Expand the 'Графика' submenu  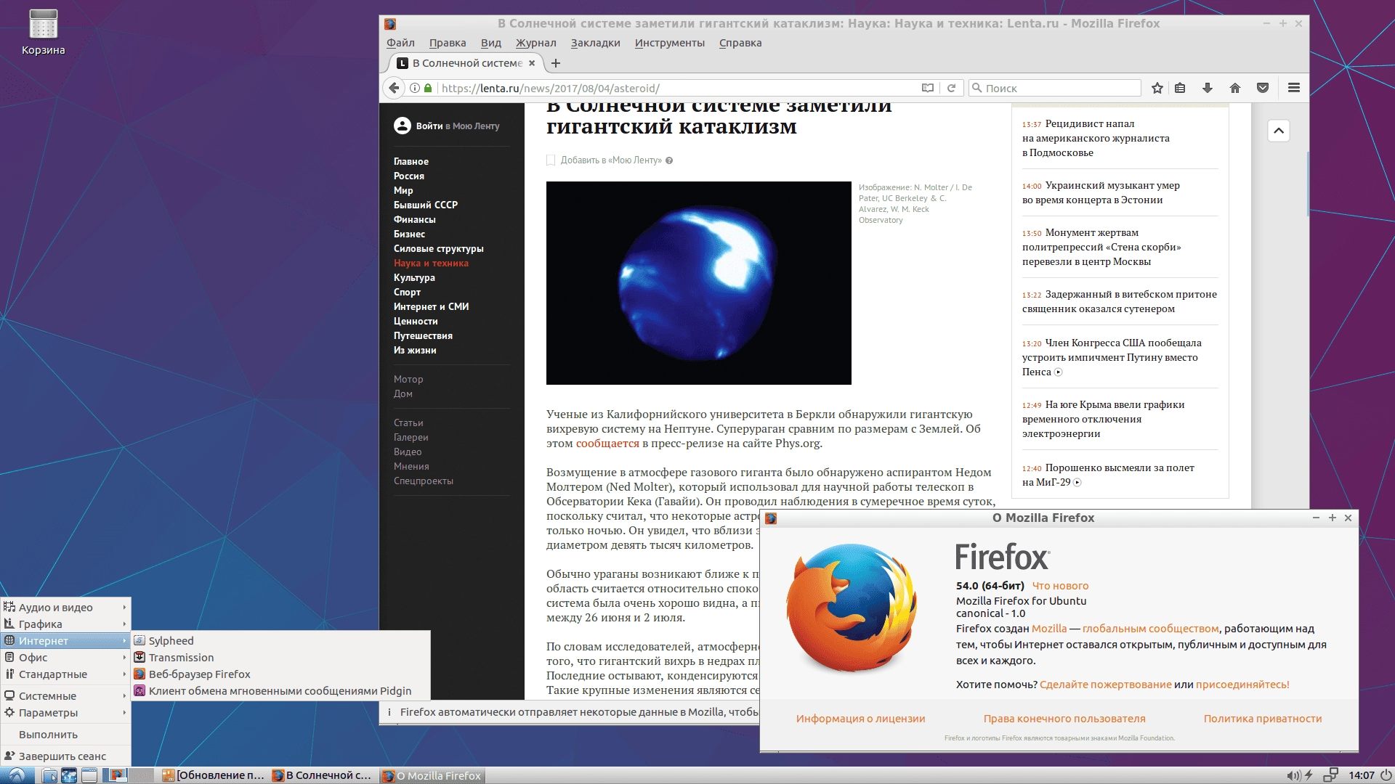coord(65,624)
